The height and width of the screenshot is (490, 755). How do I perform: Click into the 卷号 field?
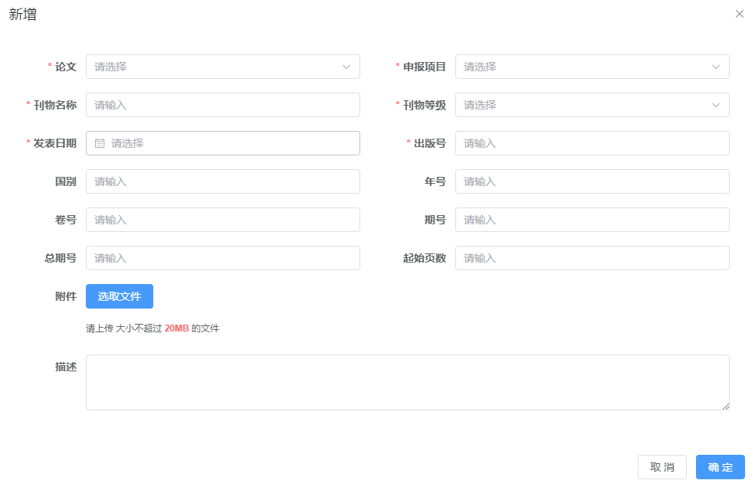[222, 220]
